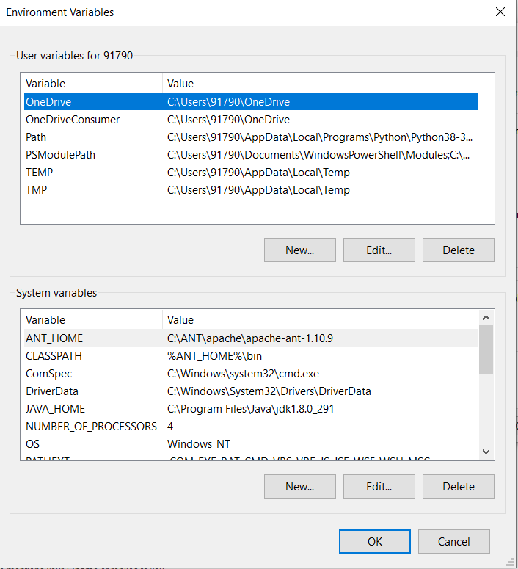Image resolution: width=518 pixels, height=569 pixels.
Task: Click the Windows_NT value cell
Action: 198,444
